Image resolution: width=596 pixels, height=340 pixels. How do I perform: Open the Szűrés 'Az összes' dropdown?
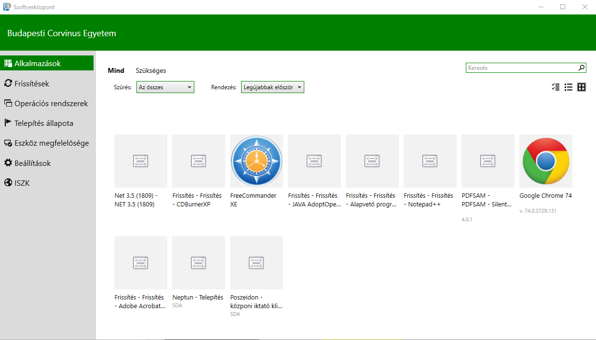[165, 87]
